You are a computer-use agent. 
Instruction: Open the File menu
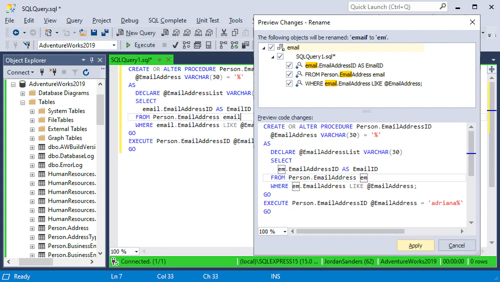(9, 20)
